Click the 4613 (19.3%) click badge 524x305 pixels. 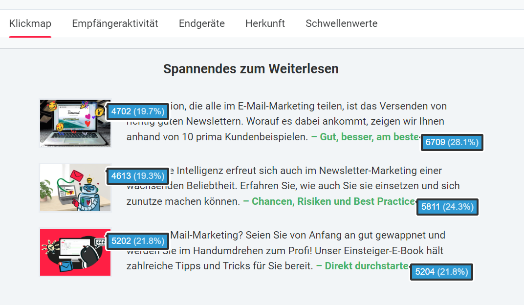(137, 176)
